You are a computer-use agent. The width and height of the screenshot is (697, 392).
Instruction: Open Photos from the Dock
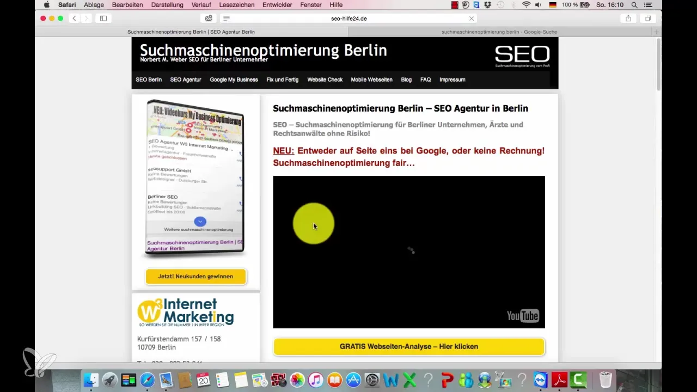(297, 379)
